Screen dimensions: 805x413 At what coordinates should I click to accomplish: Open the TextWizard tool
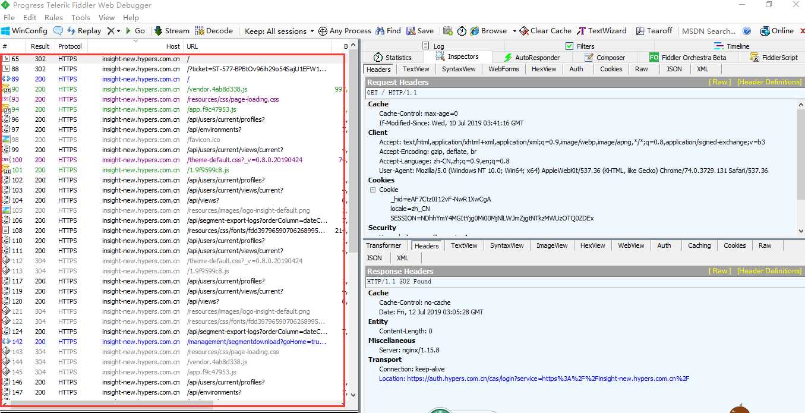coord(601,31)
